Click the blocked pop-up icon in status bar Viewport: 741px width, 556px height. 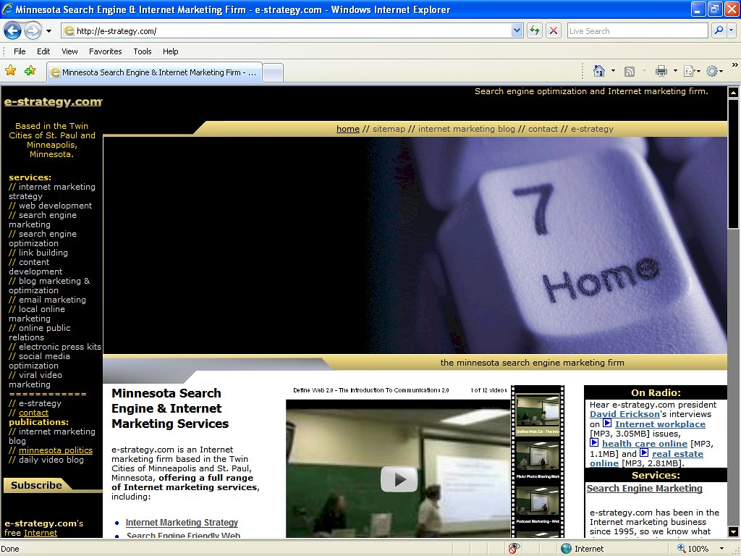pos(514,548)
